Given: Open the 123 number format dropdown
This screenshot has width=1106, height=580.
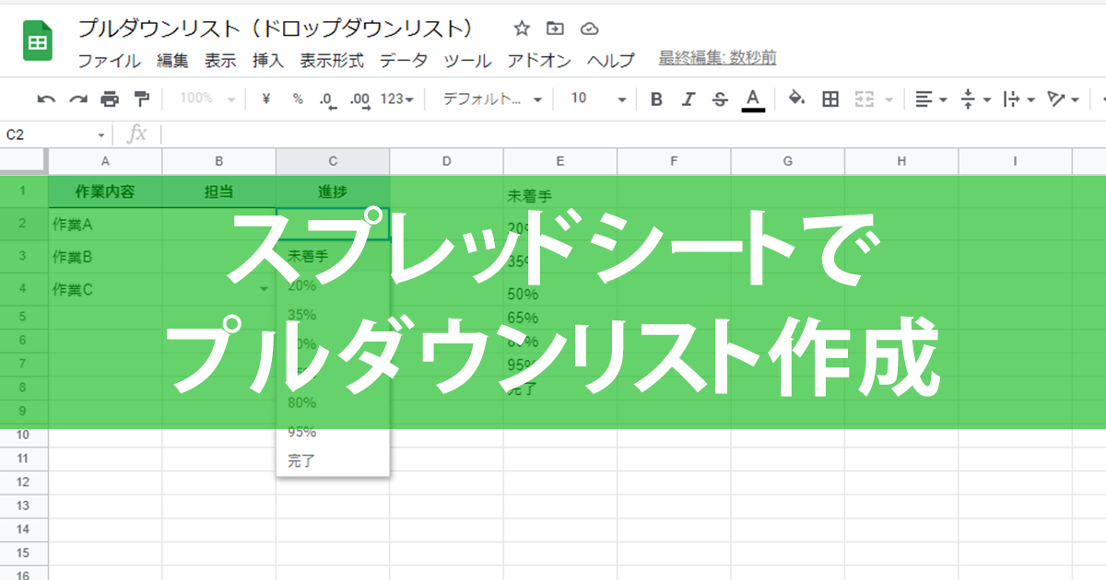Looking at the screenshot, I should tap(397, 99).
